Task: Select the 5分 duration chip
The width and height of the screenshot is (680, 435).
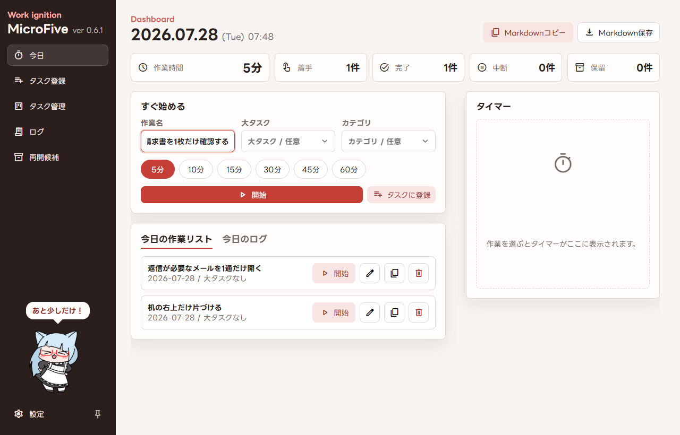Action: pos(158,169)
